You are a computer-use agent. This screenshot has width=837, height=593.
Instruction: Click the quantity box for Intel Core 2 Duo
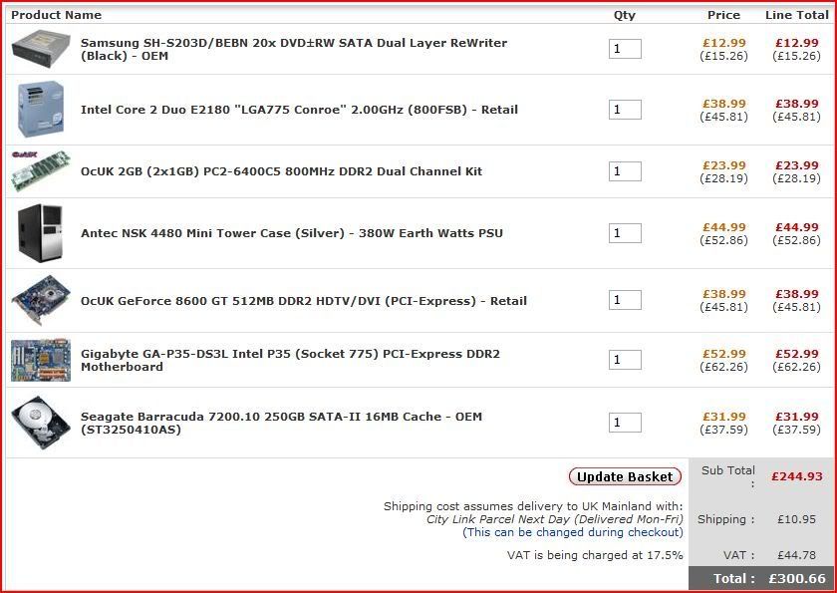[x=625, y=110]
